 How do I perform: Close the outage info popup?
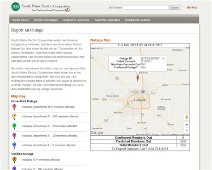(163, 58)
